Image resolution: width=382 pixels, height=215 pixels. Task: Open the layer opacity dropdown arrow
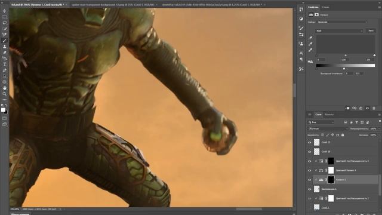(x=379, y=128)
